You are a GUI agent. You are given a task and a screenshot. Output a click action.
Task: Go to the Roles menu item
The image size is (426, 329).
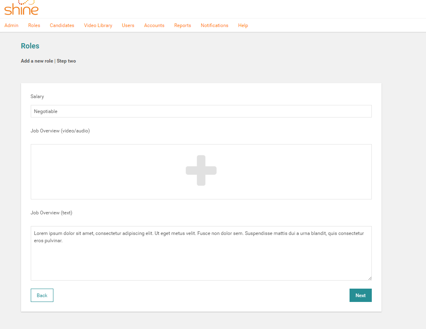click(x=34, y=25)
